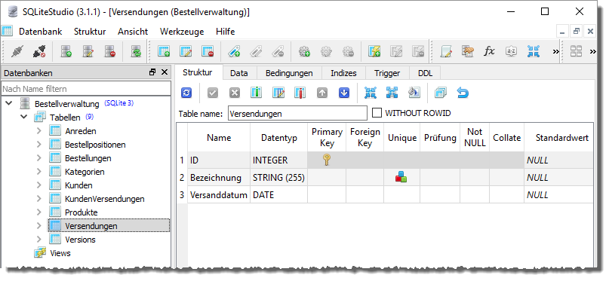The height and width of the screenshot is (281, 609).
Task: Expand the Kunden table
Action: coord(38,185)
